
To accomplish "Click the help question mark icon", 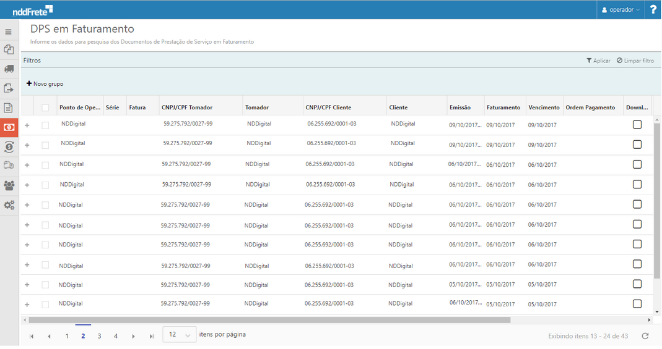I will pos(653,10).
